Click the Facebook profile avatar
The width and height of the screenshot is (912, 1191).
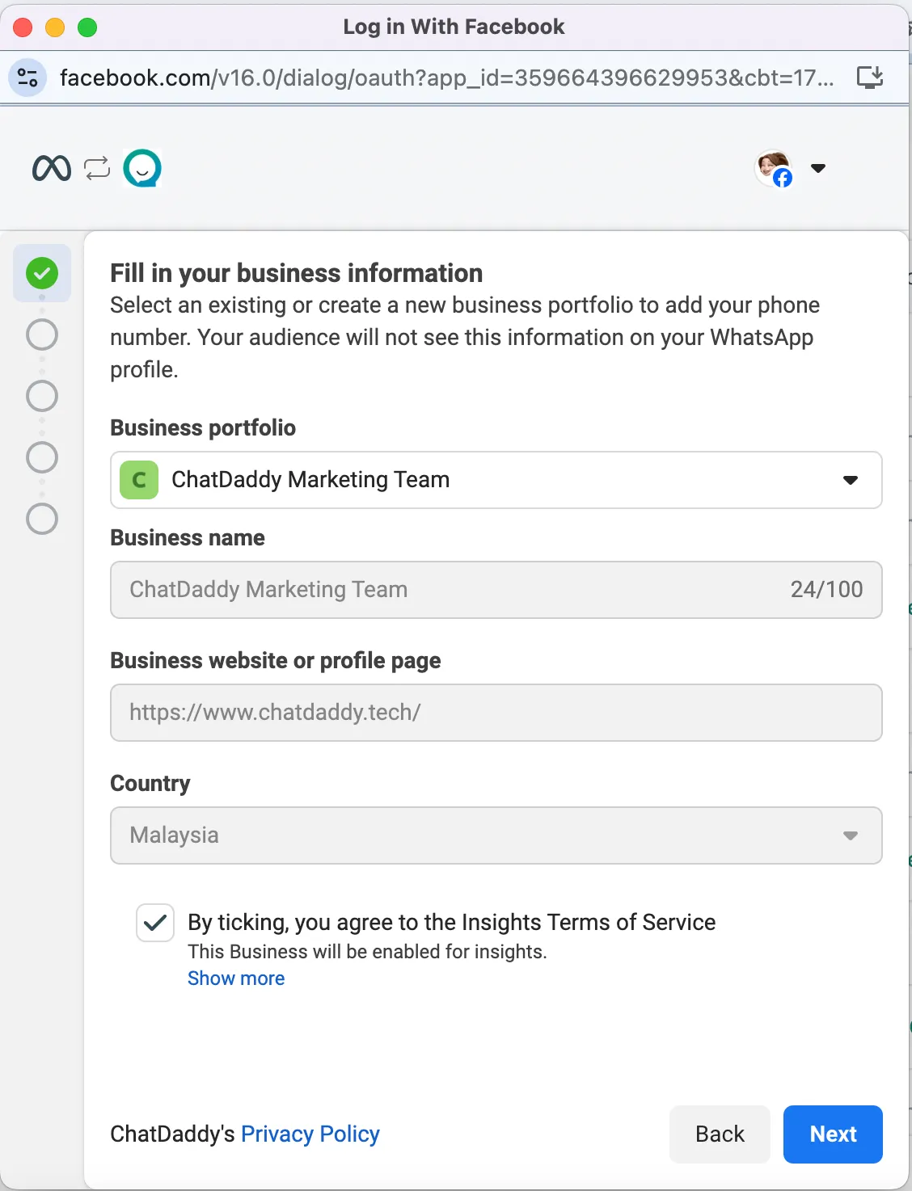[774, 168]
